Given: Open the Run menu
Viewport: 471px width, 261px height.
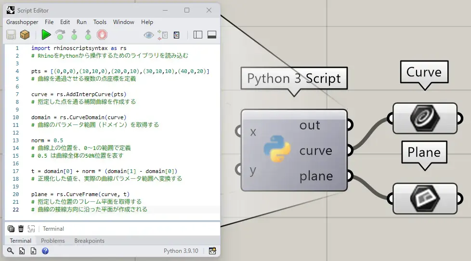Looking at the screenshot, I should pyautogui.click(x=81, y=22).
